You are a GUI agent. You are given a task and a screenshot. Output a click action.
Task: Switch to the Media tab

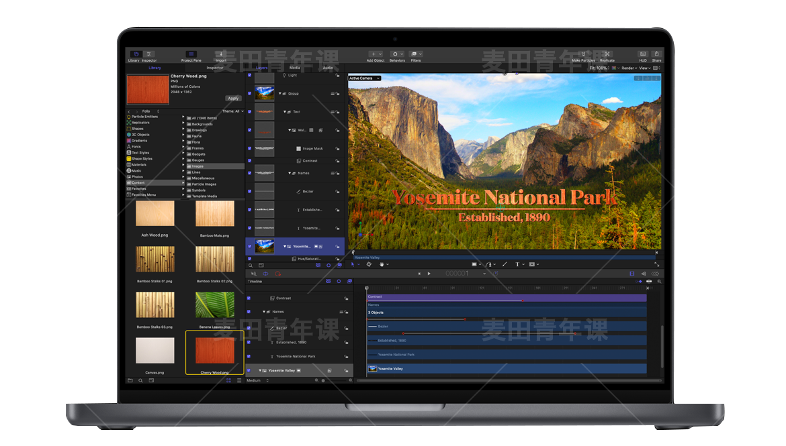(295, 68)
